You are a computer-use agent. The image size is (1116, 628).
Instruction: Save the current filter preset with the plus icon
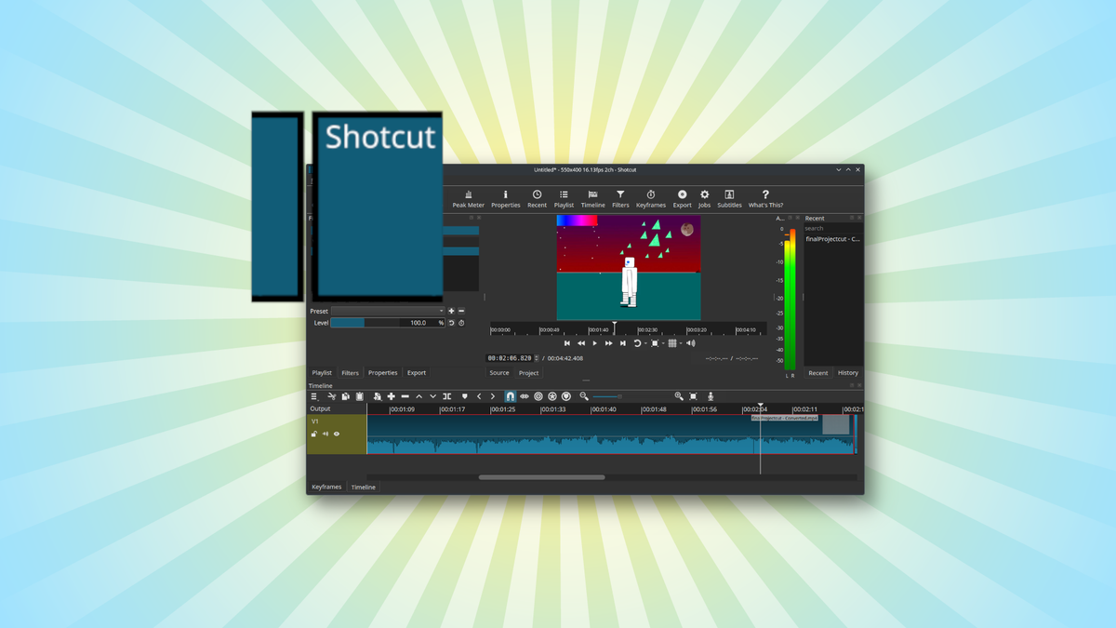coord(452,311)
